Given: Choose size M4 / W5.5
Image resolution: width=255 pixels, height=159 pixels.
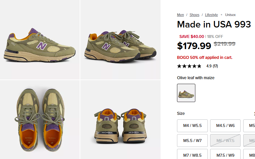Looking at the screenshot, I should coord(192,126).
